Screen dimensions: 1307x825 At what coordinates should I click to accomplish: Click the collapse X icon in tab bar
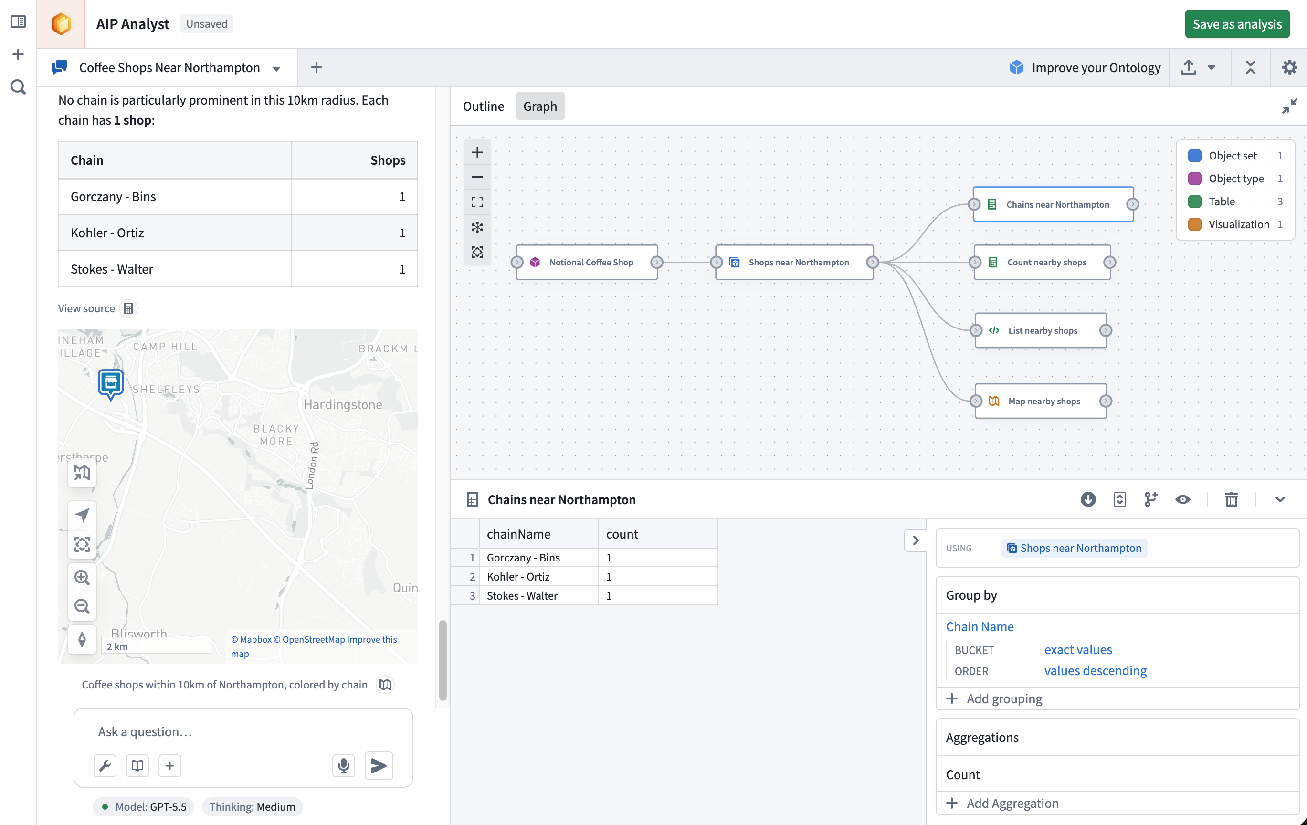(1250, 67)
